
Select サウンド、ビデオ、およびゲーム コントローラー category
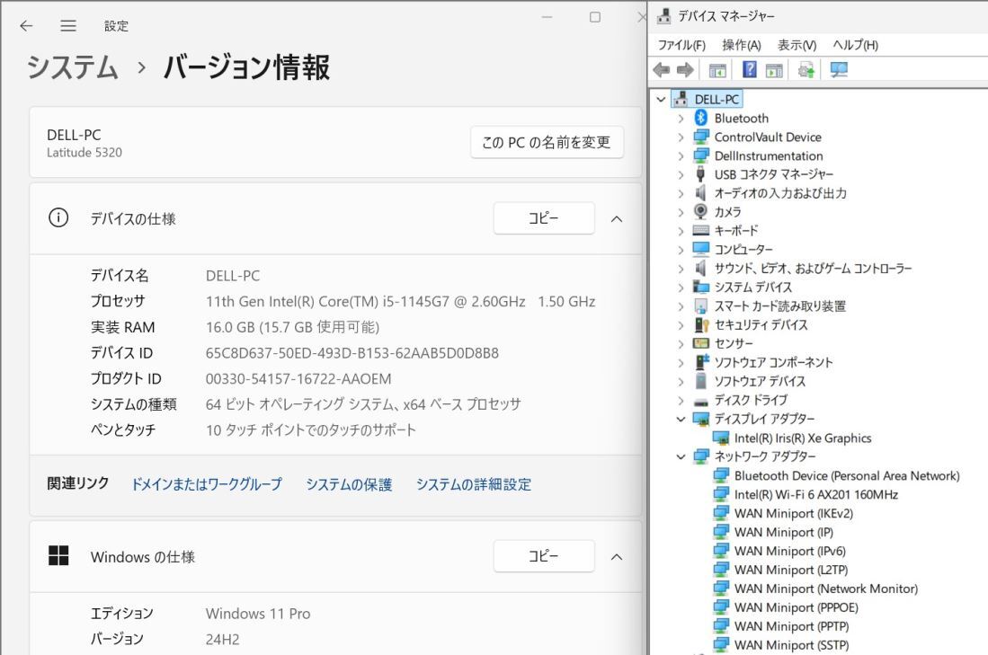(813, 269)
